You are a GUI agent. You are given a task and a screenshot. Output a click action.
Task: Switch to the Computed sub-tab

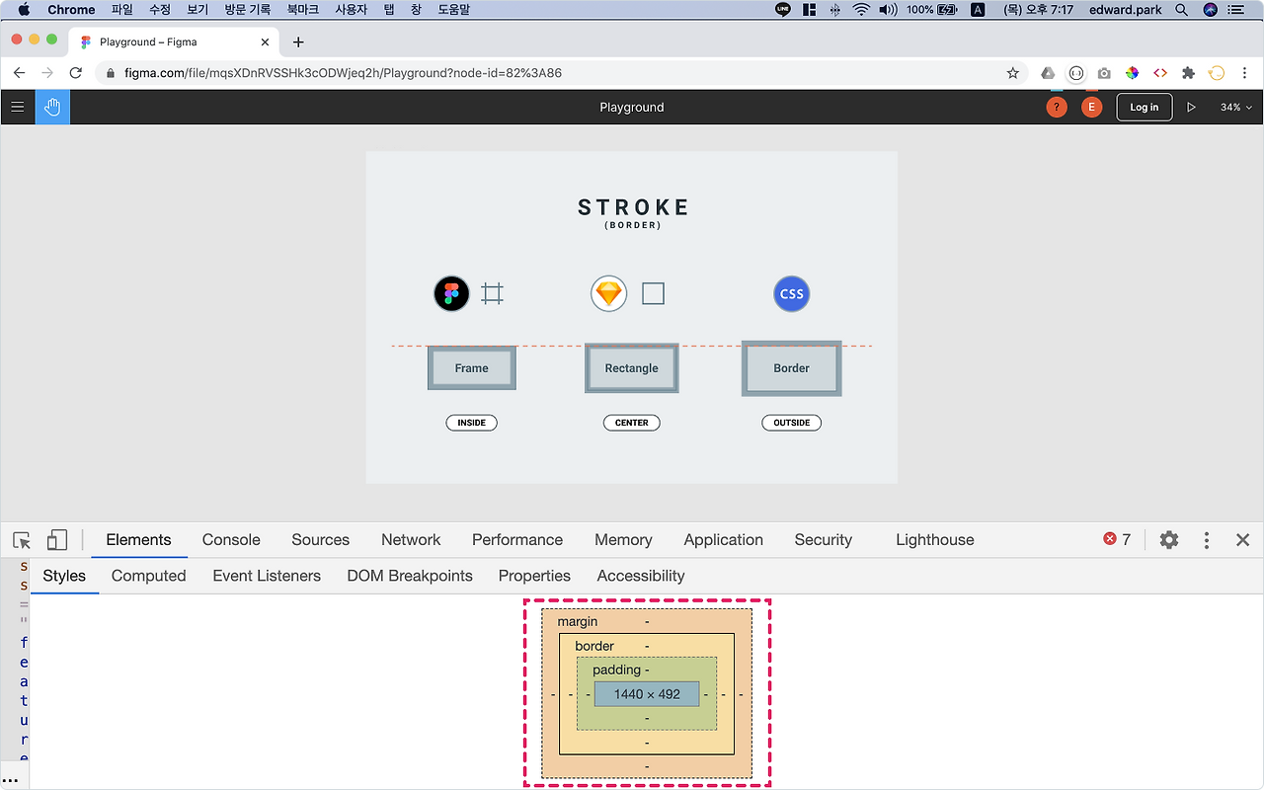coord(148,576)
